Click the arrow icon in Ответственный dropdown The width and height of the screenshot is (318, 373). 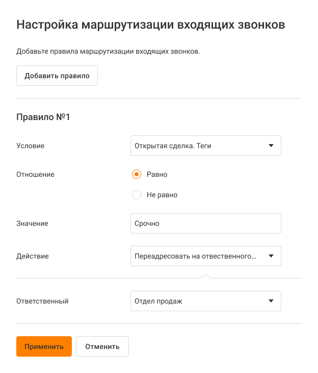(x=271, y=301)
